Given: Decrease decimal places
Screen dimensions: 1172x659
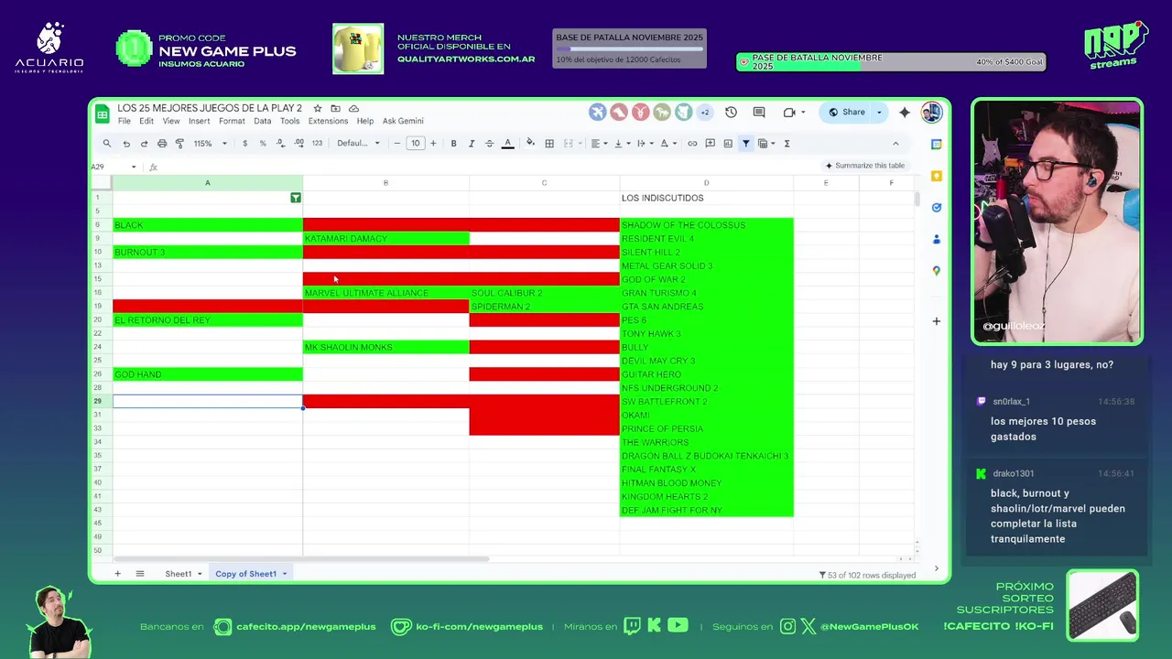Looking at the screenshot, I should (x=280, y=144).
